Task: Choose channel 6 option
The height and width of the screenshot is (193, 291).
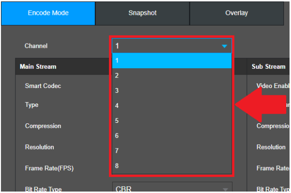Action: (x=172, y=136)
